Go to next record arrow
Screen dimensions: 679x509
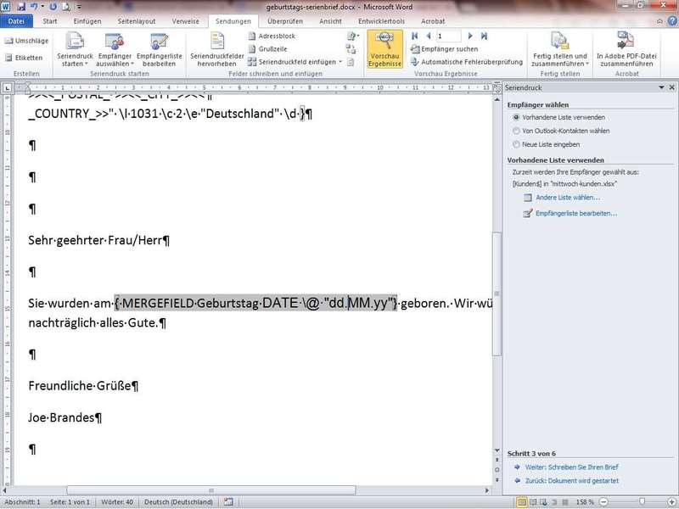click(470, 36)
